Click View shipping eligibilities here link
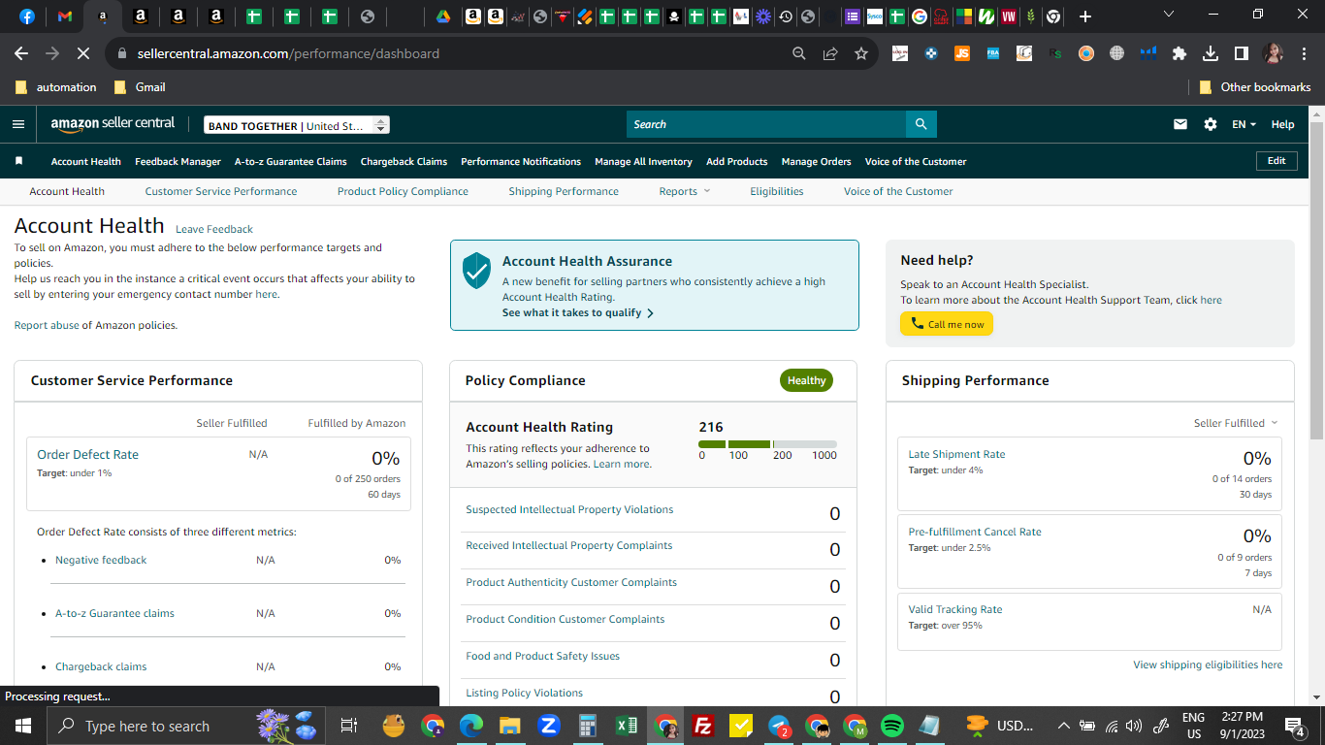Viewport: 1325px width, 745px height. click(1208, 664)
